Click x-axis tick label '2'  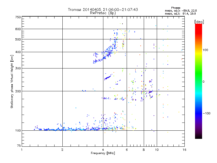tap(62, 150)
